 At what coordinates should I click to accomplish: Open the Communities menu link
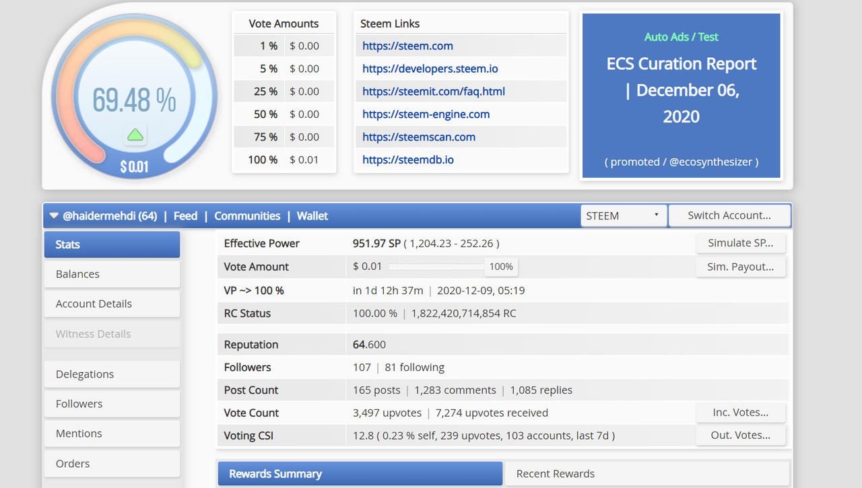[247, 216]
